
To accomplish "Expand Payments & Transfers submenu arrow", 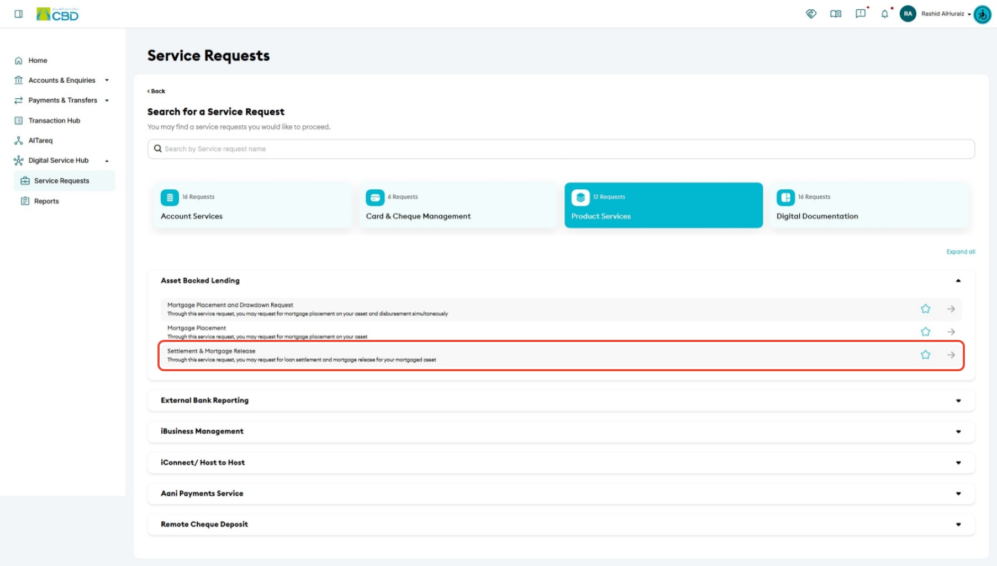I will (107, 100).
